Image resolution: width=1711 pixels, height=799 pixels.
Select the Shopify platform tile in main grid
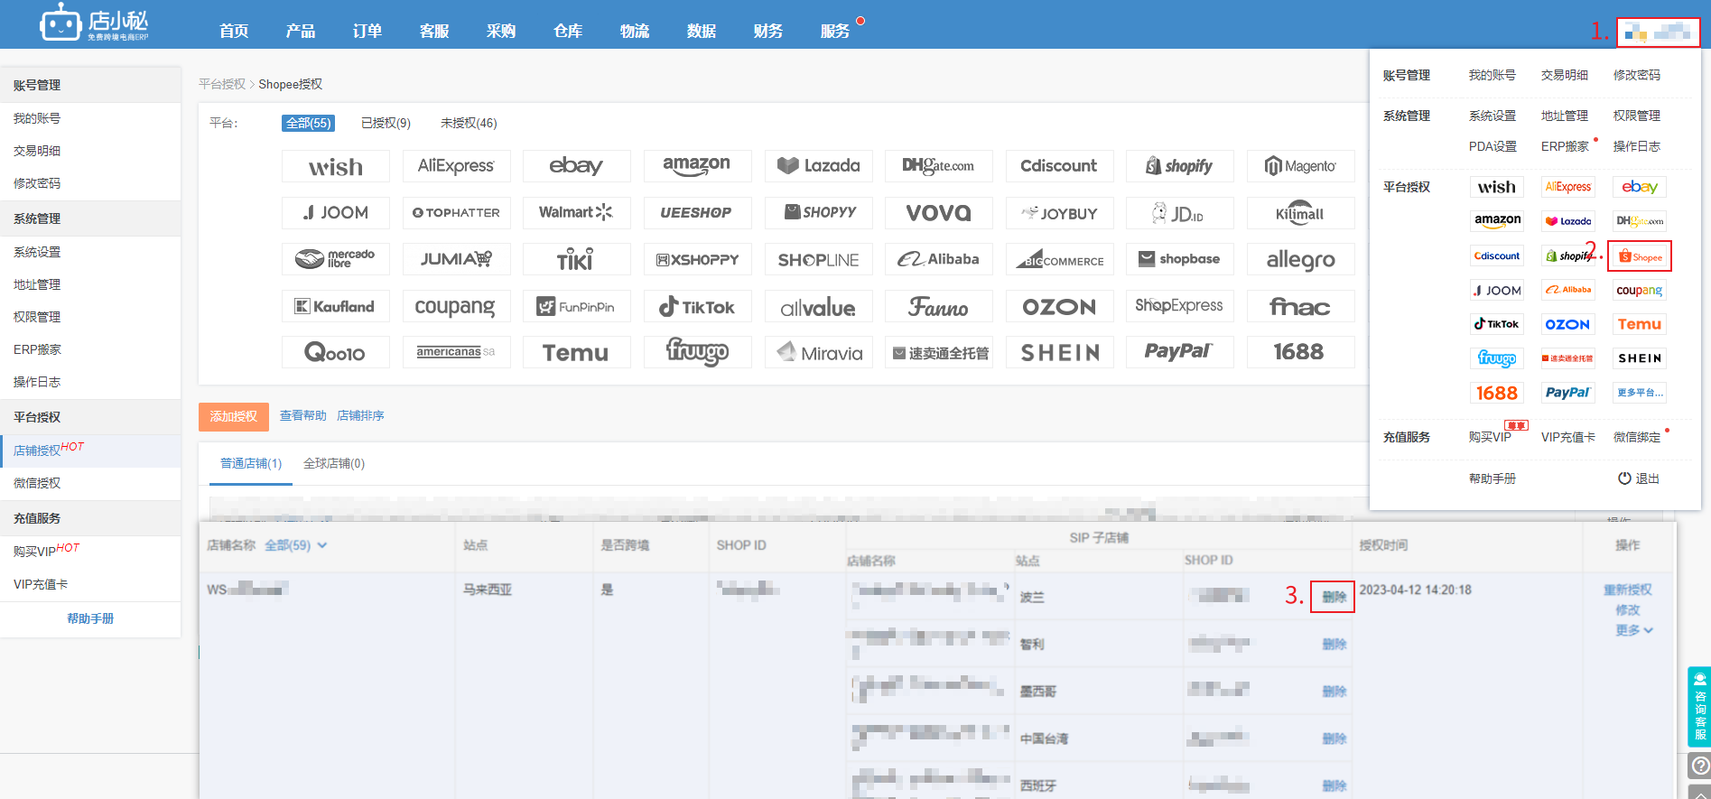click(1180, 166)
